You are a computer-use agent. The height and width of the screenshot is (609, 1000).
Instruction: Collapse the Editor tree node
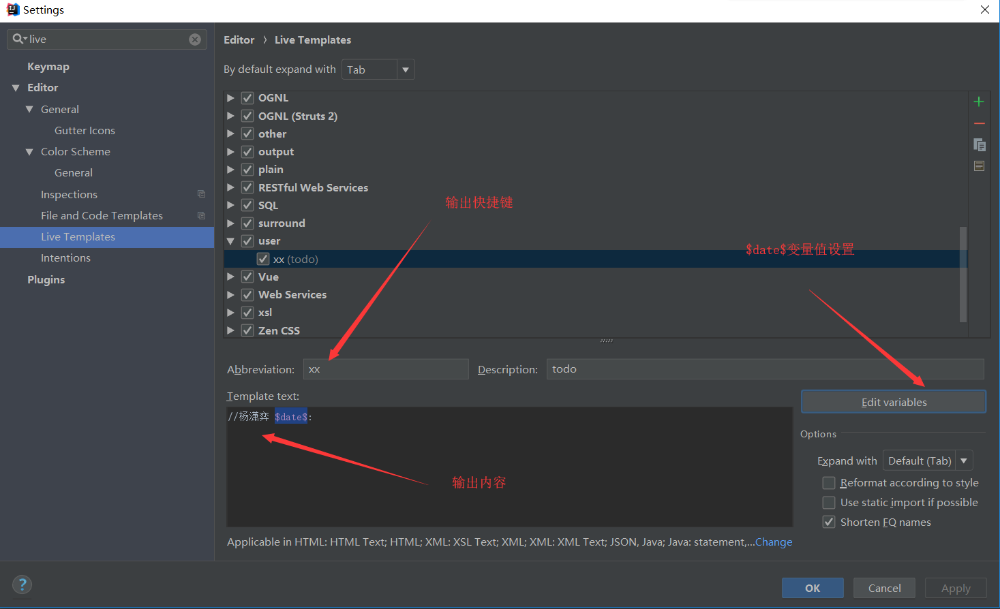16,88
